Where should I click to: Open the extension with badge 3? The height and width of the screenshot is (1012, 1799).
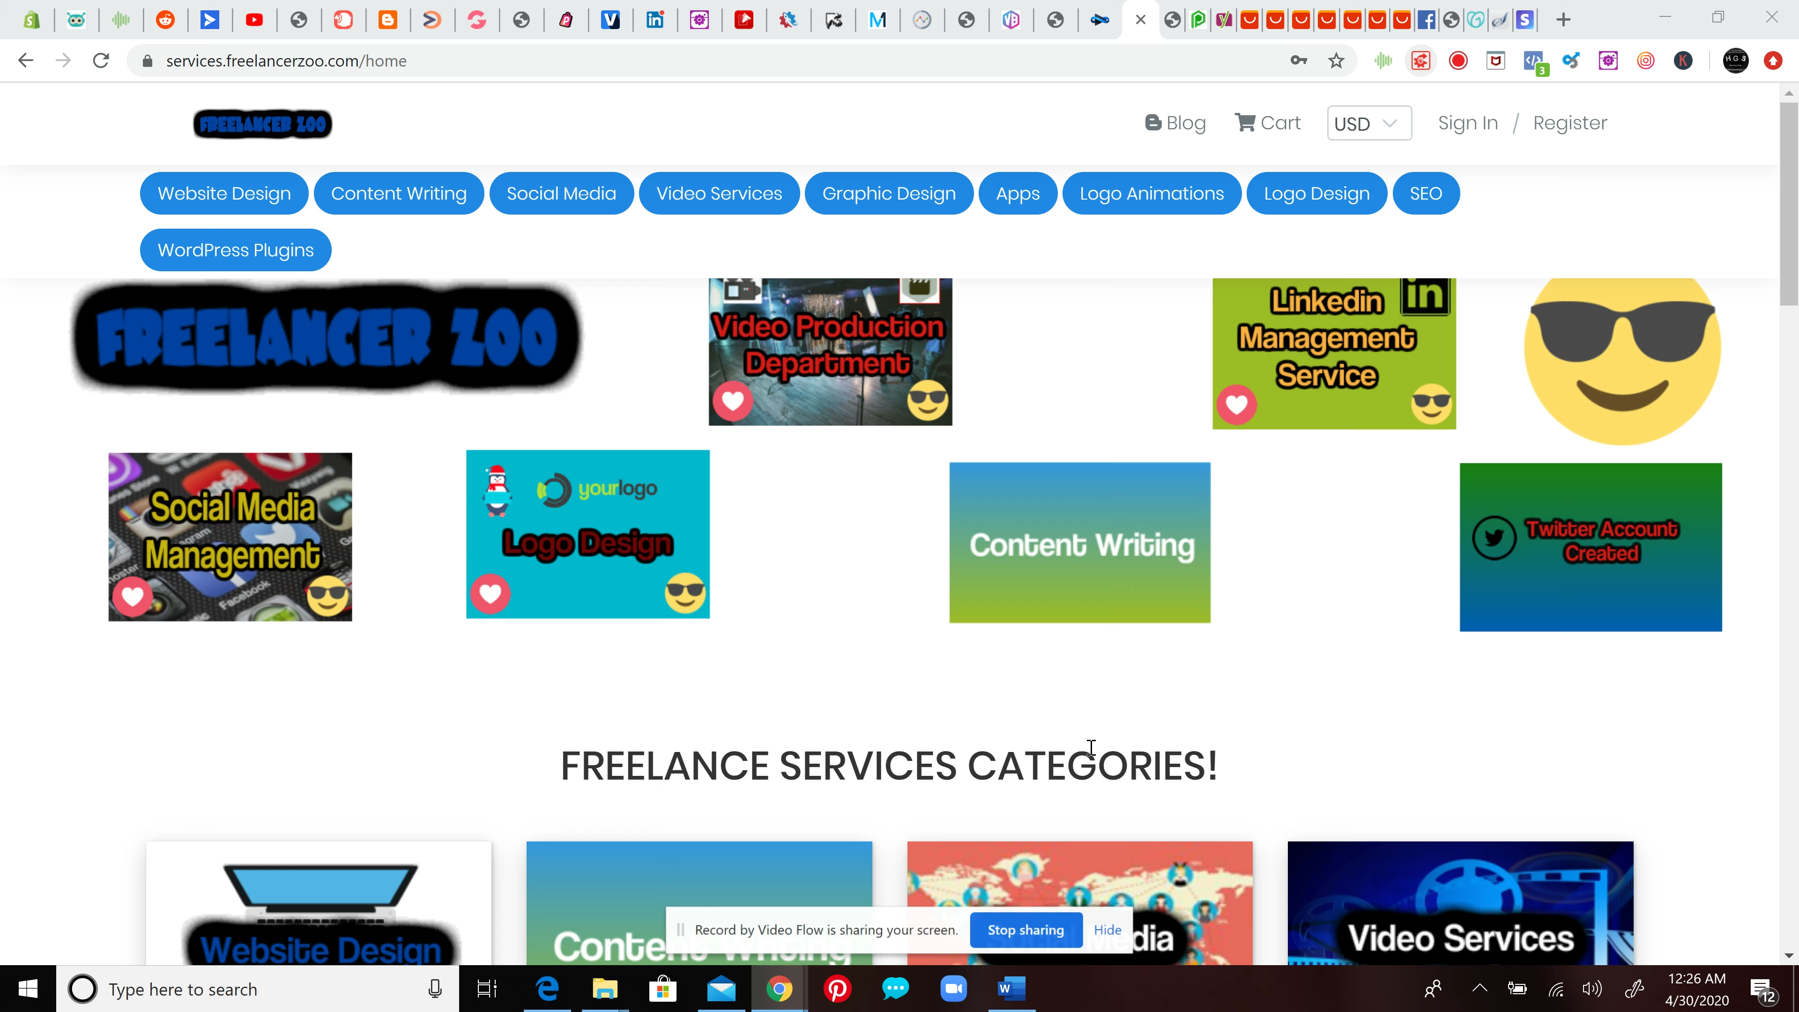pos(1534,62)
